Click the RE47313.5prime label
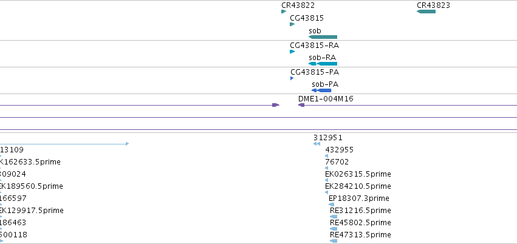This screenshot has height=244, width=517. tap(360, 235)
